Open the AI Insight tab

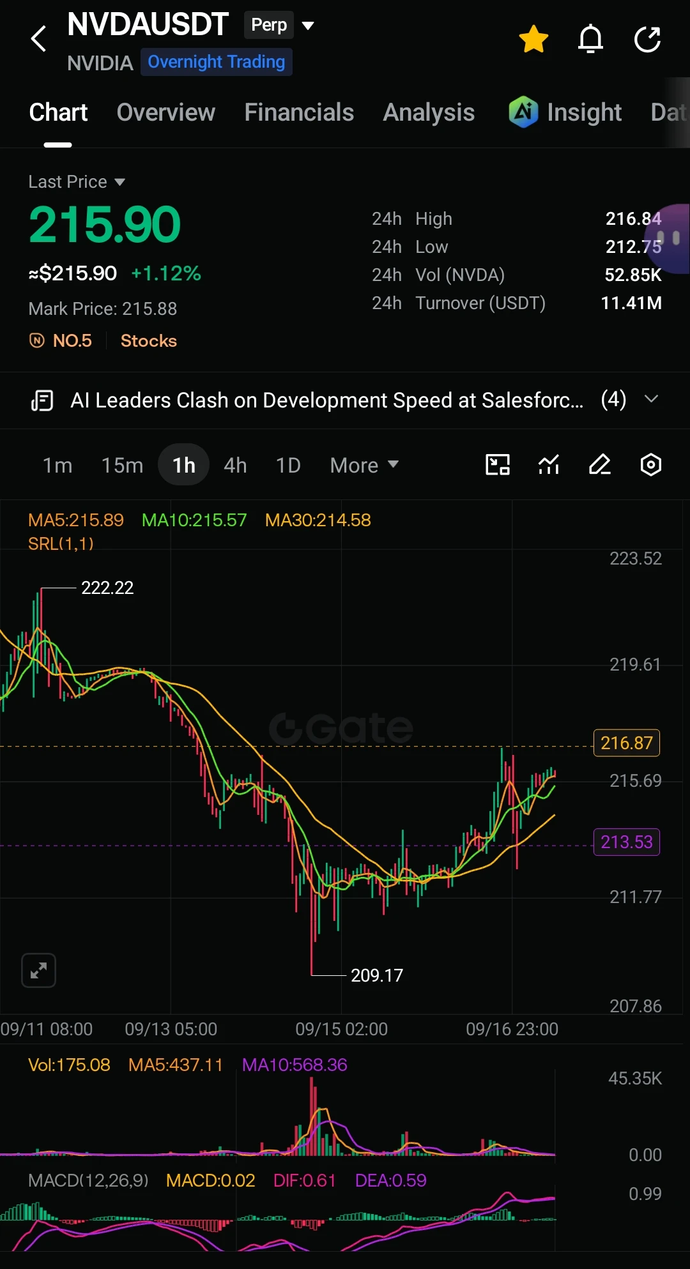point(565,112)
